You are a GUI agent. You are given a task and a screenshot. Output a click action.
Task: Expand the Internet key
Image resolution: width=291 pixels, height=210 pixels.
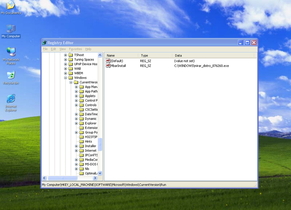[76, 151]
